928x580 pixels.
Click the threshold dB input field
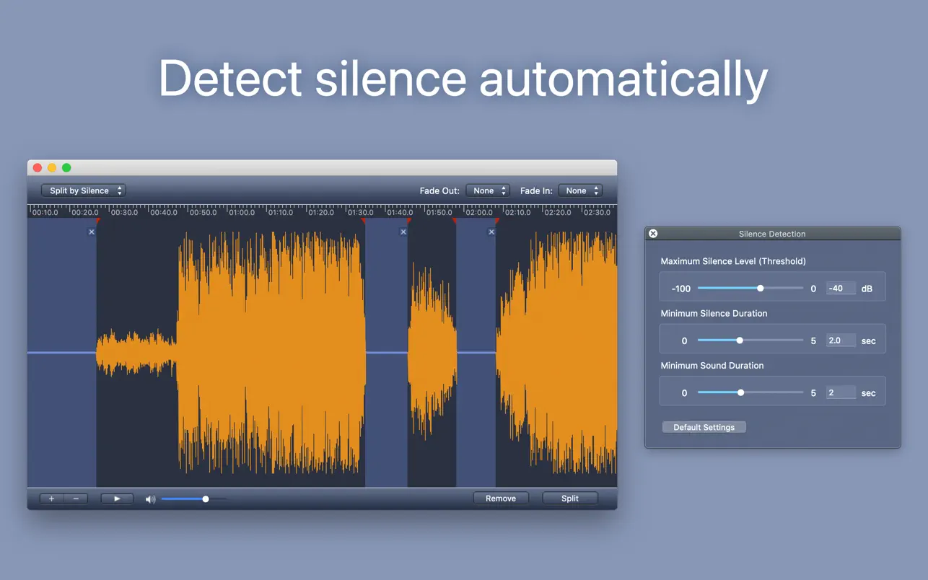841,288
